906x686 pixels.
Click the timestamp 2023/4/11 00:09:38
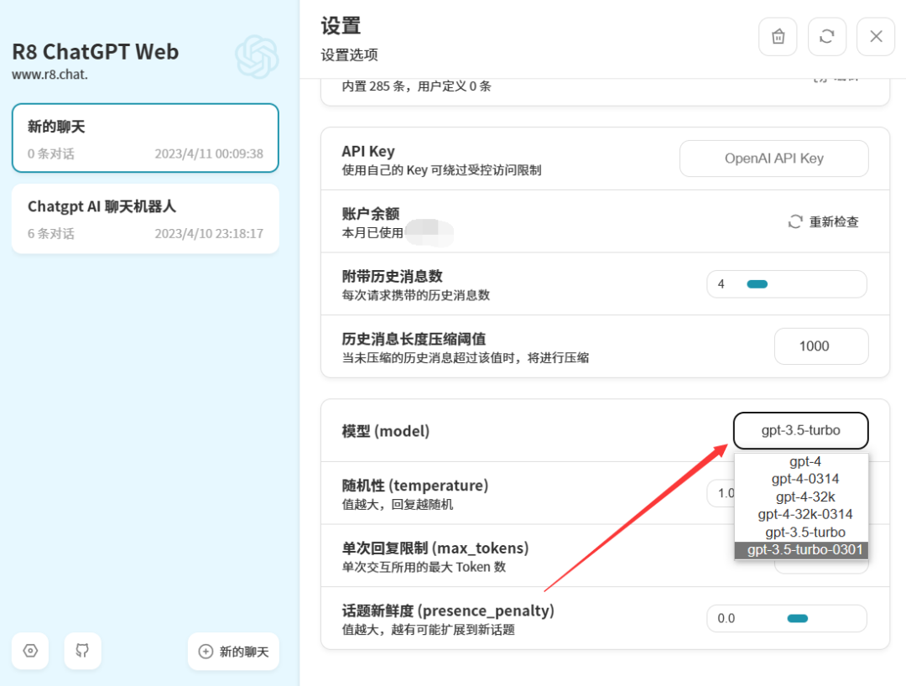(x=209, y=153)
